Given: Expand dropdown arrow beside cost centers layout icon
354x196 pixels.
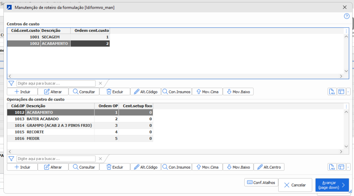Looking at the screenshot, I should click(x=348, y=92).
